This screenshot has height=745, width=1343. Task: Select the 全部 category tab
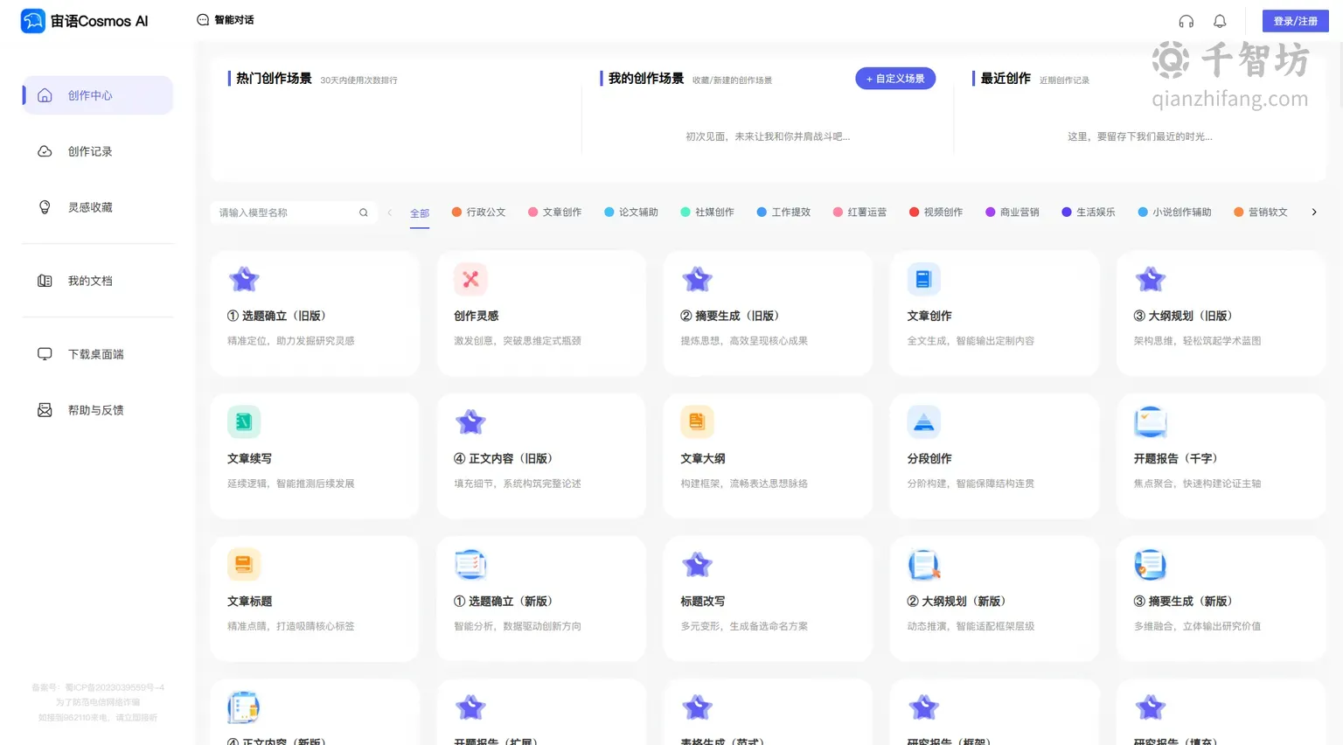pos(420,213)
